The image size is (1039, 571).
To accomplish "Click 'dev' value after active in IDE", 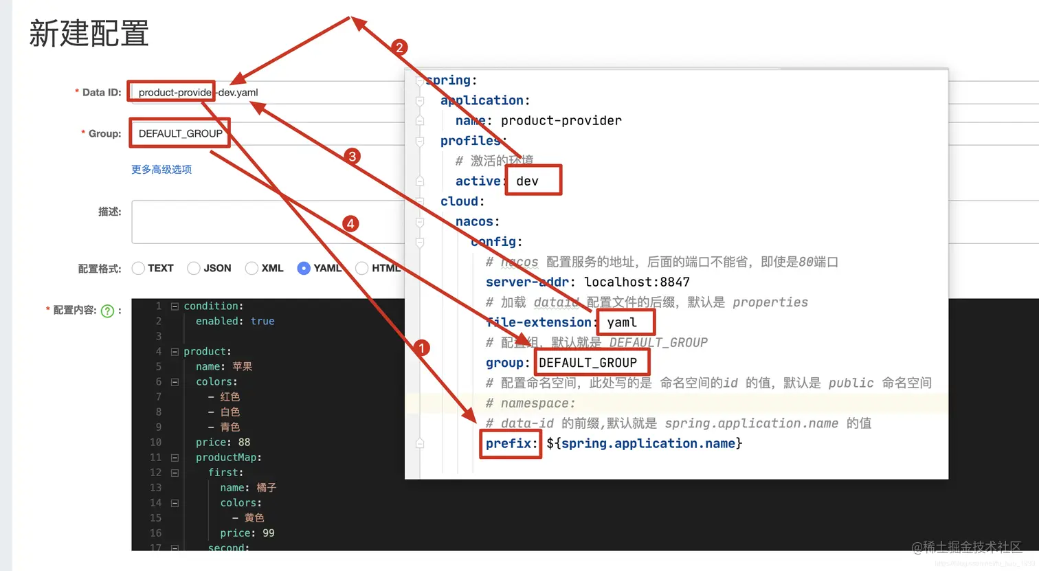I will click(528, 181).
